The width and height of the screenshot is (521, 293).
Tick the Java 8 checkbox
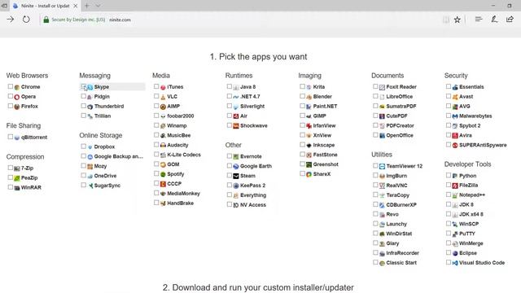230,86
